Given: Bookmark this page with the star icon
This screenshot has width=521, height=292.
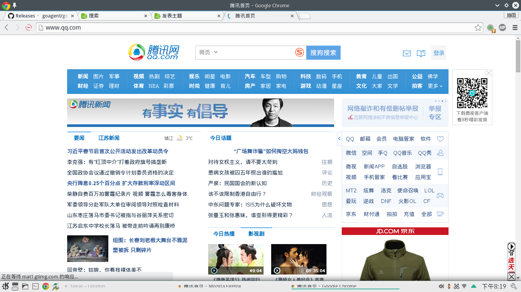Looking at the screenshot, I should (478, 27).
